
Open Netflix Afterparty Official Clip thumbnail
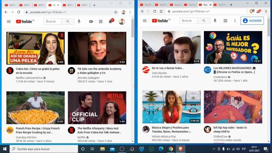pyautogui.click(x=97, y=108)
